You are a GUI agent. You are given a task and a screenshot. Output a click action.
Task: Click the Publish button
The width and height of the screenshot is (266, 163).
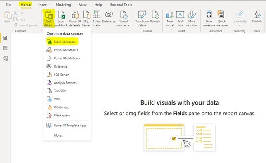pyautogui.click(x=256, y=16)
